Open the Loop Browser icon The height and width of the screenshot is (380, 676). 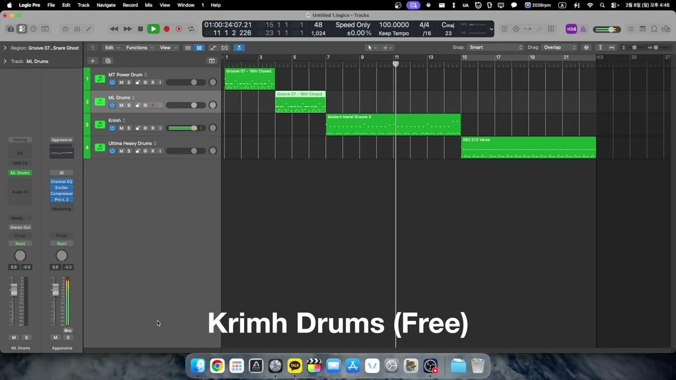click(654, 29)
